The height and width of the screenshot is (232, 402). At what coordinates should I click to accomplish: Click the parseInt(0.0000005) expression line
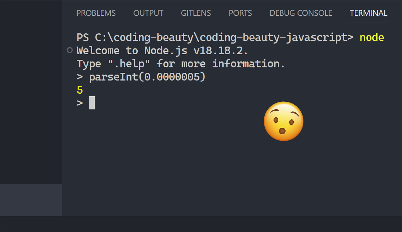[x=147, y=77]
